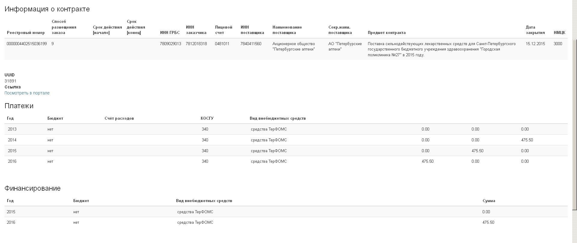Click 0.00 sum in 2015 financing row

(x=486, y=212)
